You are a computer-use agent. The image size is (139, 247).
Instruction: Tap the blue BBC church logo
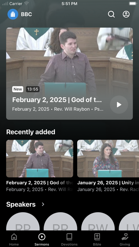pyautogui.click(x=13, y=14)
